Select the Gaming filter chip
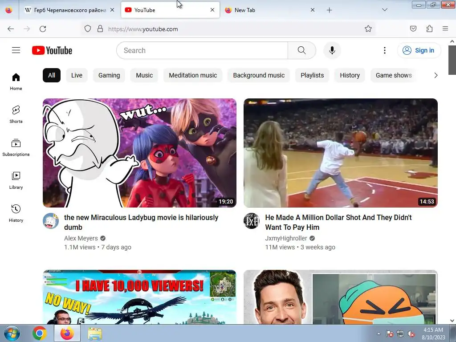 pos(109,75)
